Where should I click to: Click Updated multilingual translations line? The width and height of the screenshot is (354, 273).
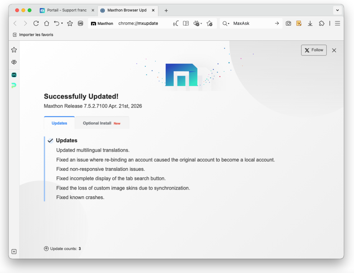click(x=93, y=150)
